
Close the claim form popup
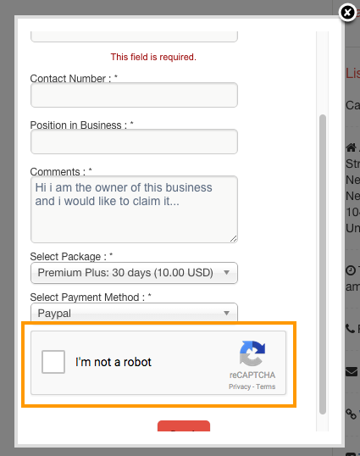(347, 13)
